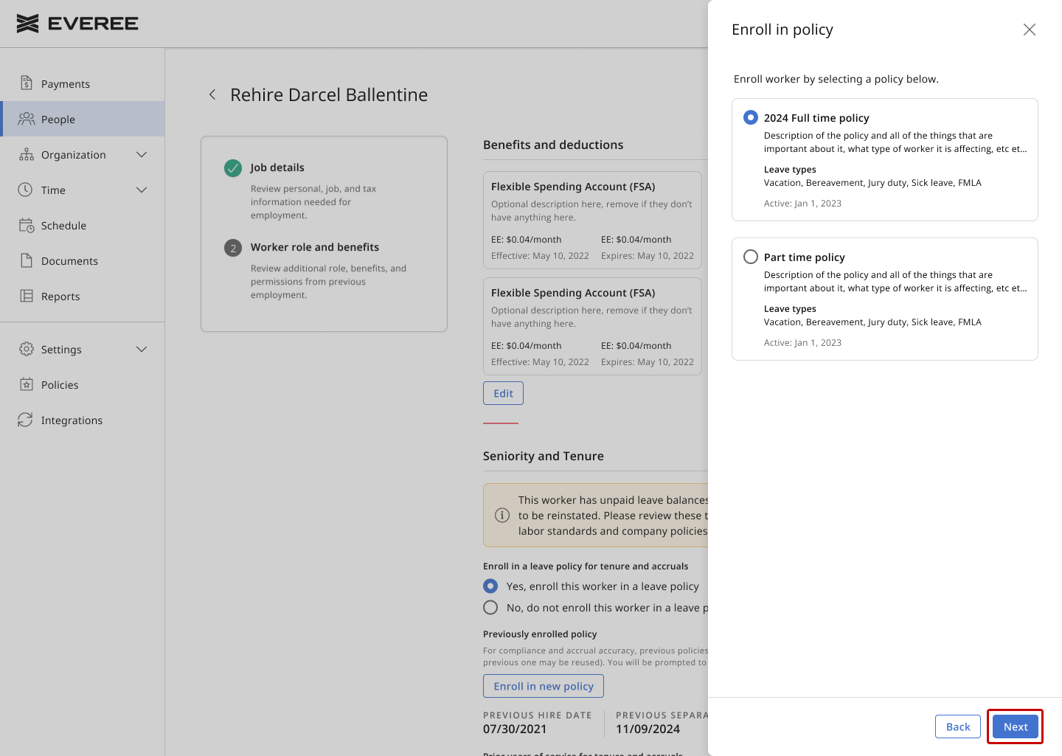Click the Edit button under benefits

(x=503, y=393)
